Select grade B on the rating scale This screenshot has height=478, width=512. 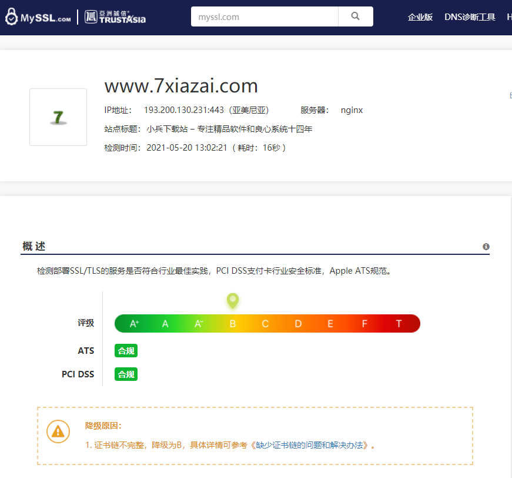(x=233, y=323)
